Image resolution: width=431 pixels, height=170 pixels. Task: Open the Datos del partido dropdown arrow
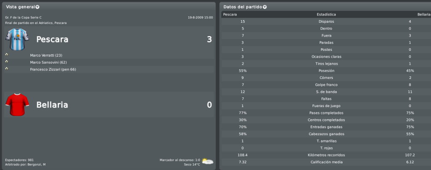coord(265,7)
